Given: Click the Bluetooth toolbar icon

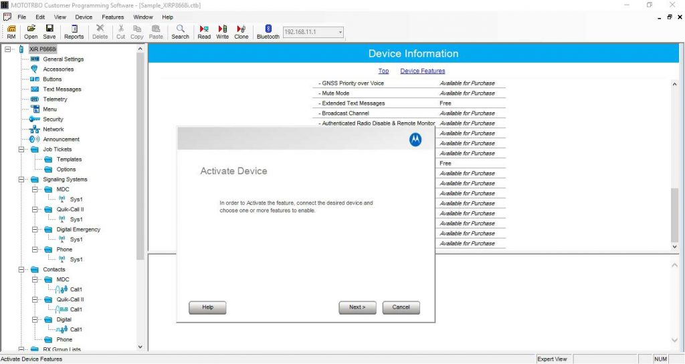Looking at the screenshot, I should coord(268,32).
